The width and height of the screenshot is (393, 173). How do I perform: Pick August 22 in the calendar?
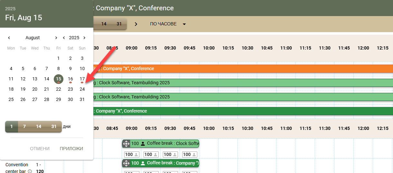[58, 89]
